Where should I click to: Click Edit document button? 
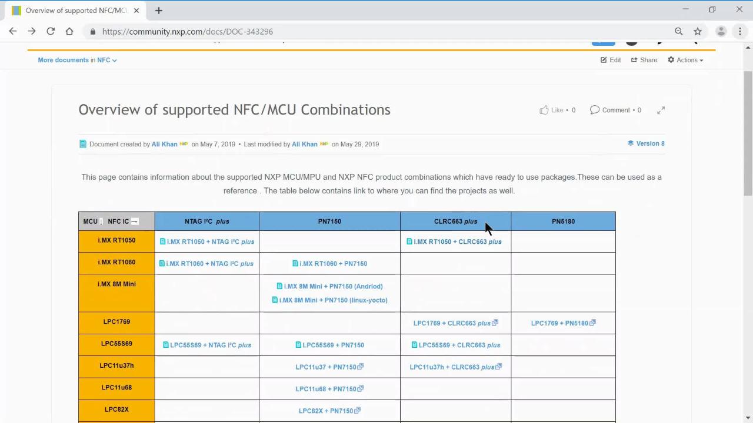tap(611, 60)
